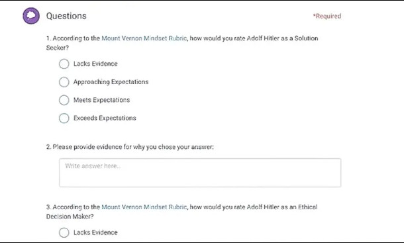This screenshot has width=404, height=243.
Task: Click 'Lacks Evidence' label text under question 1
Action: [95, 64]
